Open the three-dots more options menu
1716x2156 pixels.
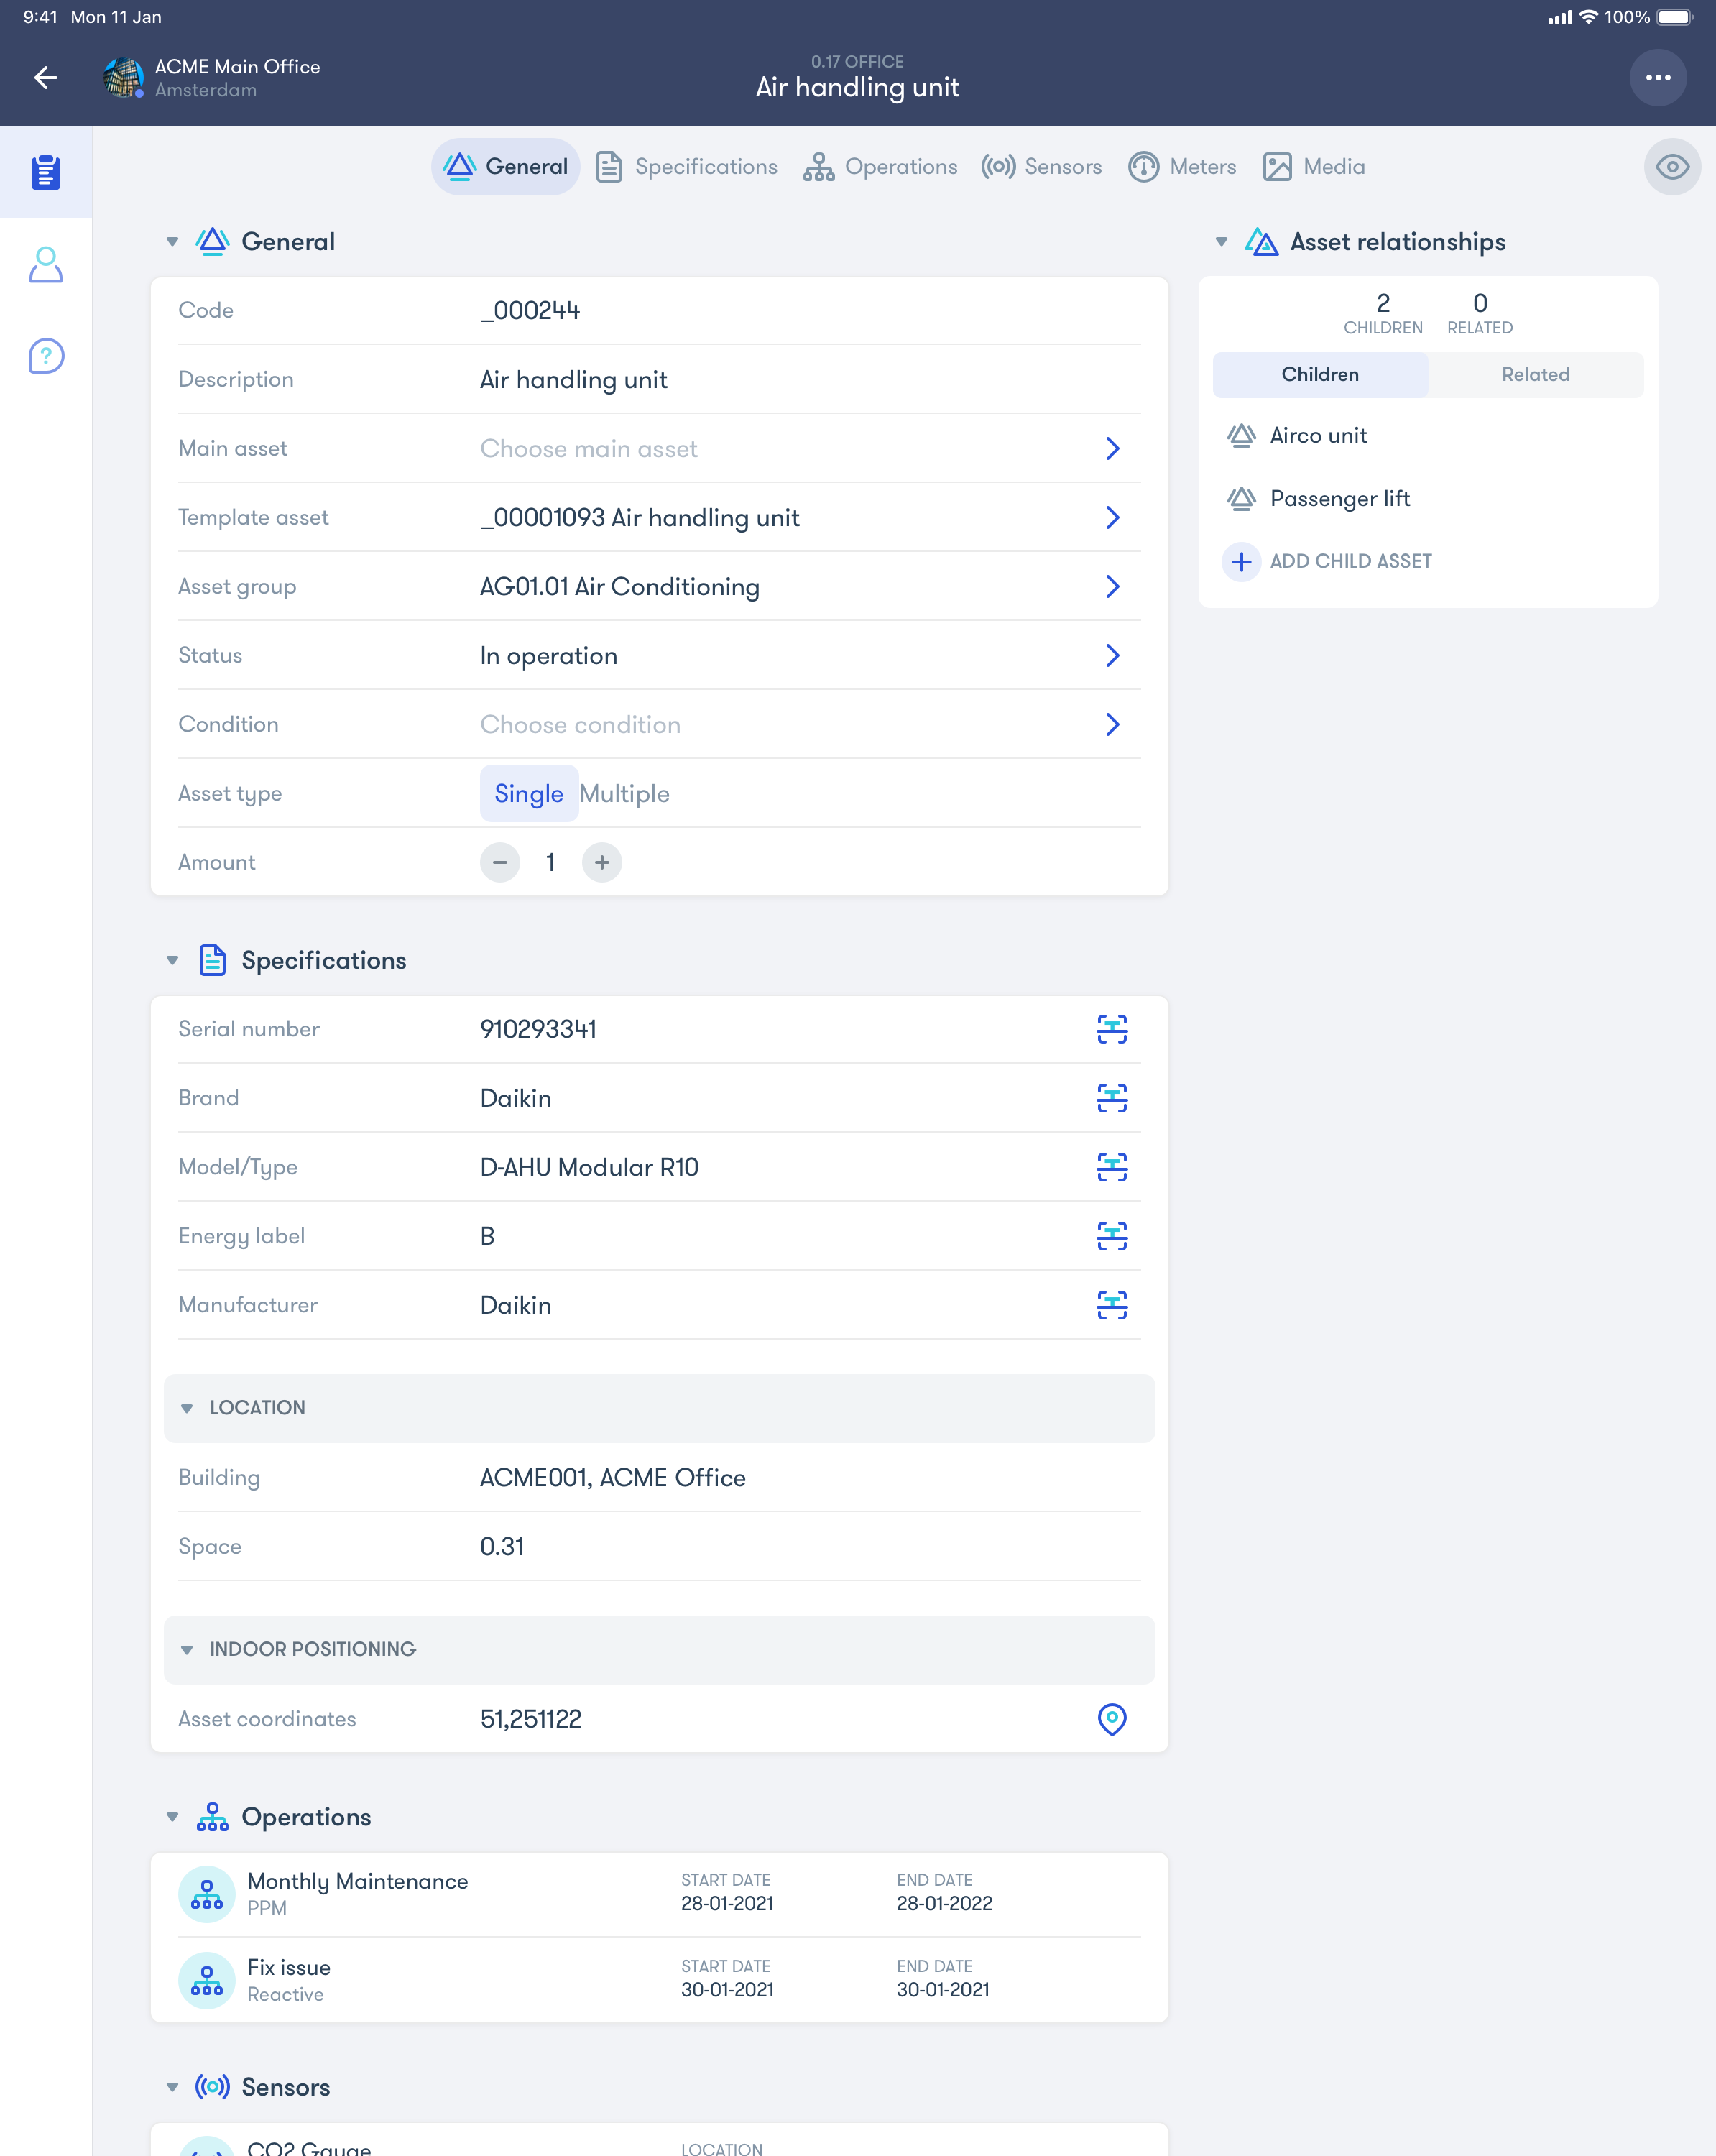point(1657,78)
